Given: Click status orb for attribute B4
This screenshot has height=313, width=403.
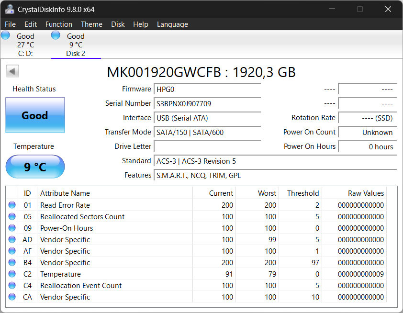Looking at the screenshot, I should tap(12, 262).
